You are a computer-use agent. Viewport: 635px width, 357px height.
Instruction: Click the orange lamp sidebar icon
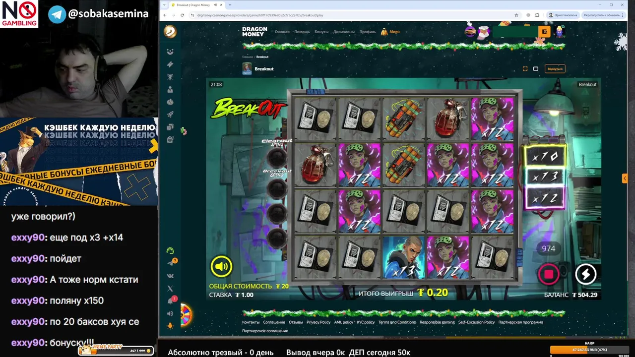click(x=170, y=326)
